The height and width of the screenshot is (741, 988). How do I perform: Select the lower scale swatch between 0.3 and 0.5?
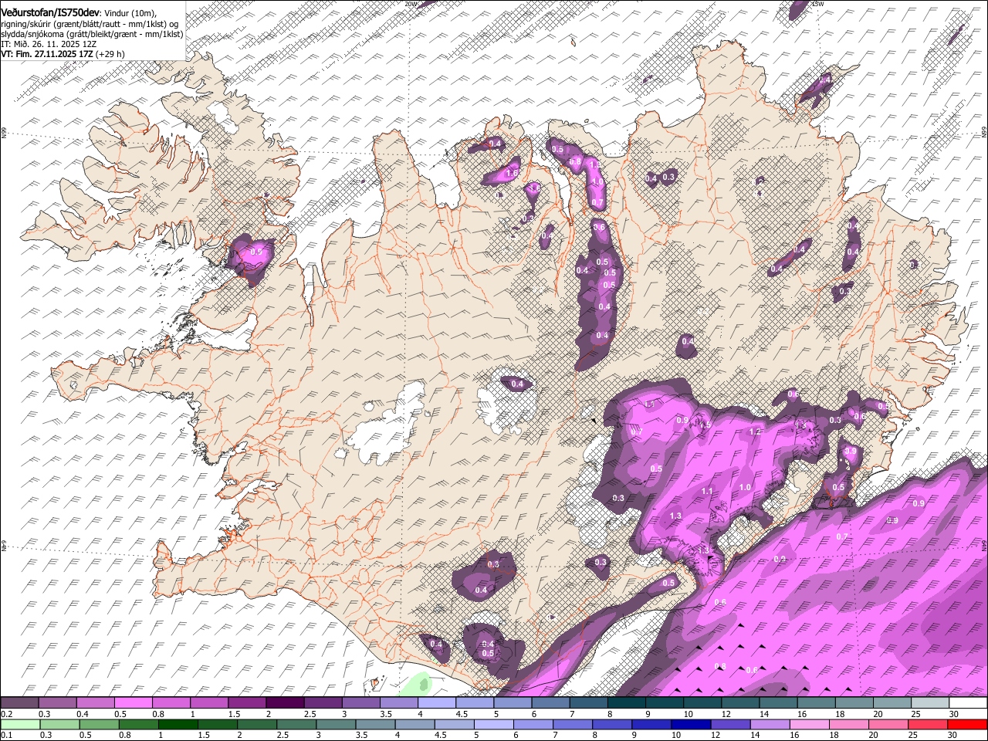coord(60,724)
